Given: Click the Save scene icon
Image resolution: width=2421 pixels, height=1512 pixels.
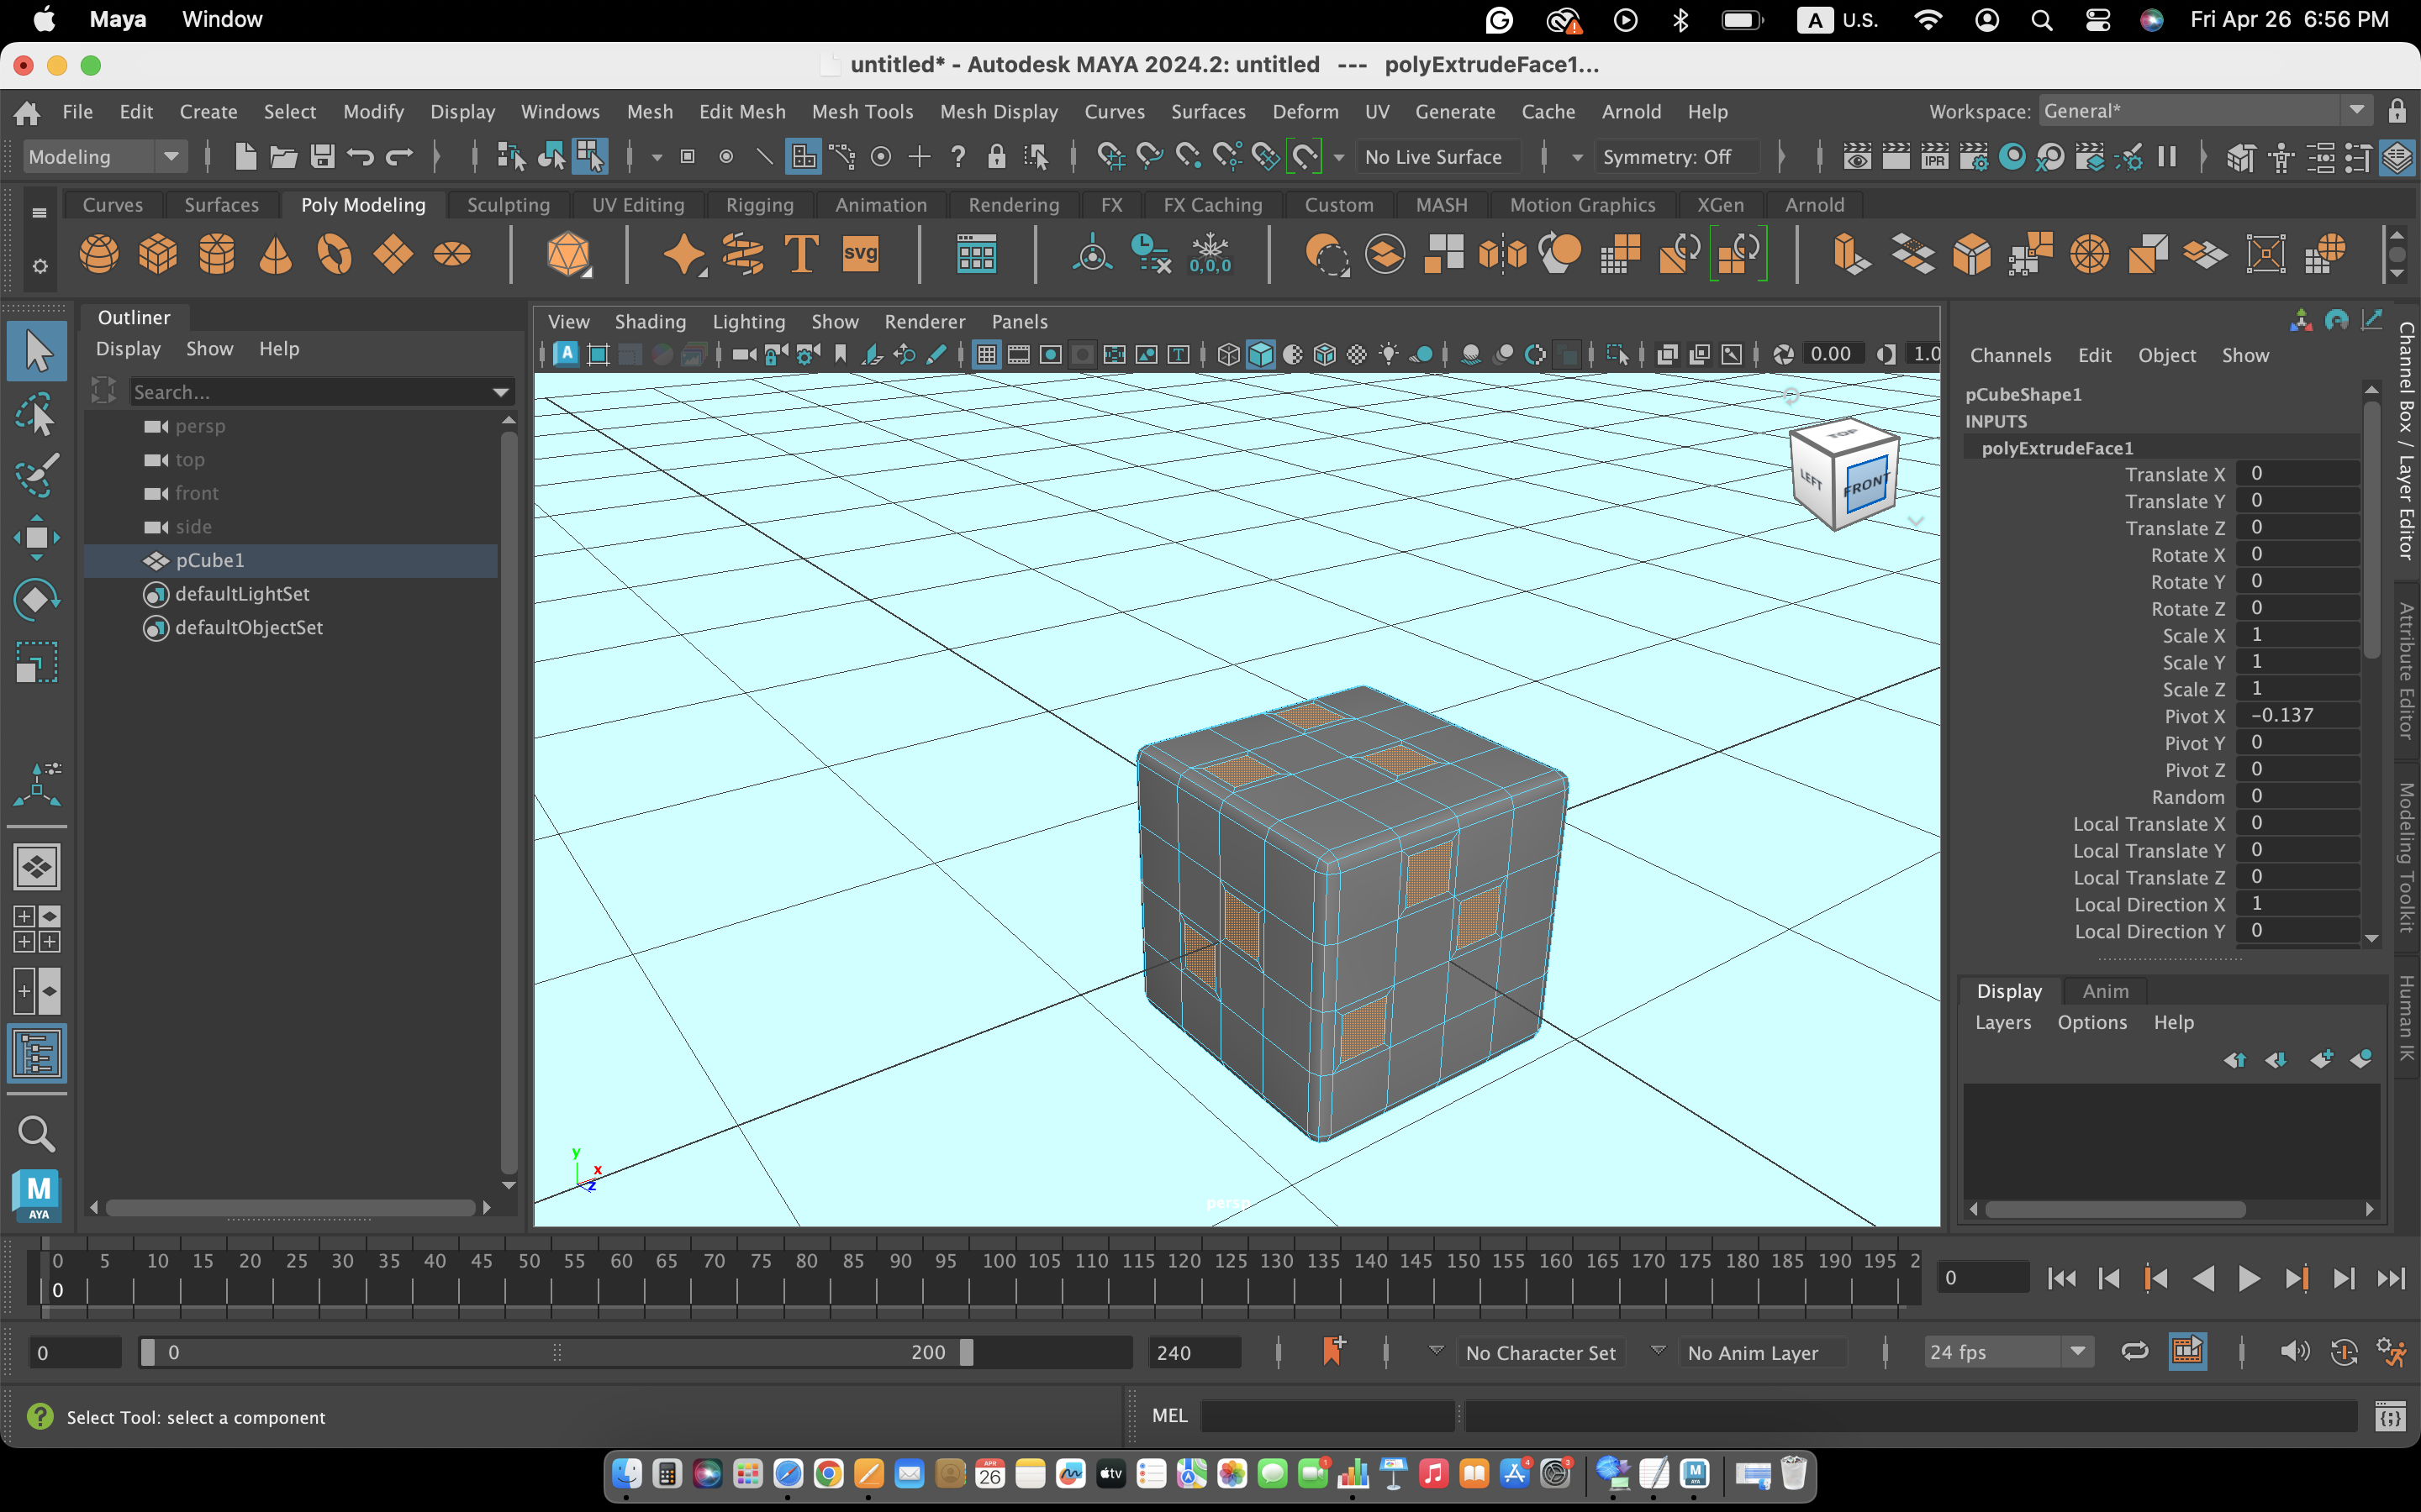Looking at the screenshot, I should tap(321, 157).
